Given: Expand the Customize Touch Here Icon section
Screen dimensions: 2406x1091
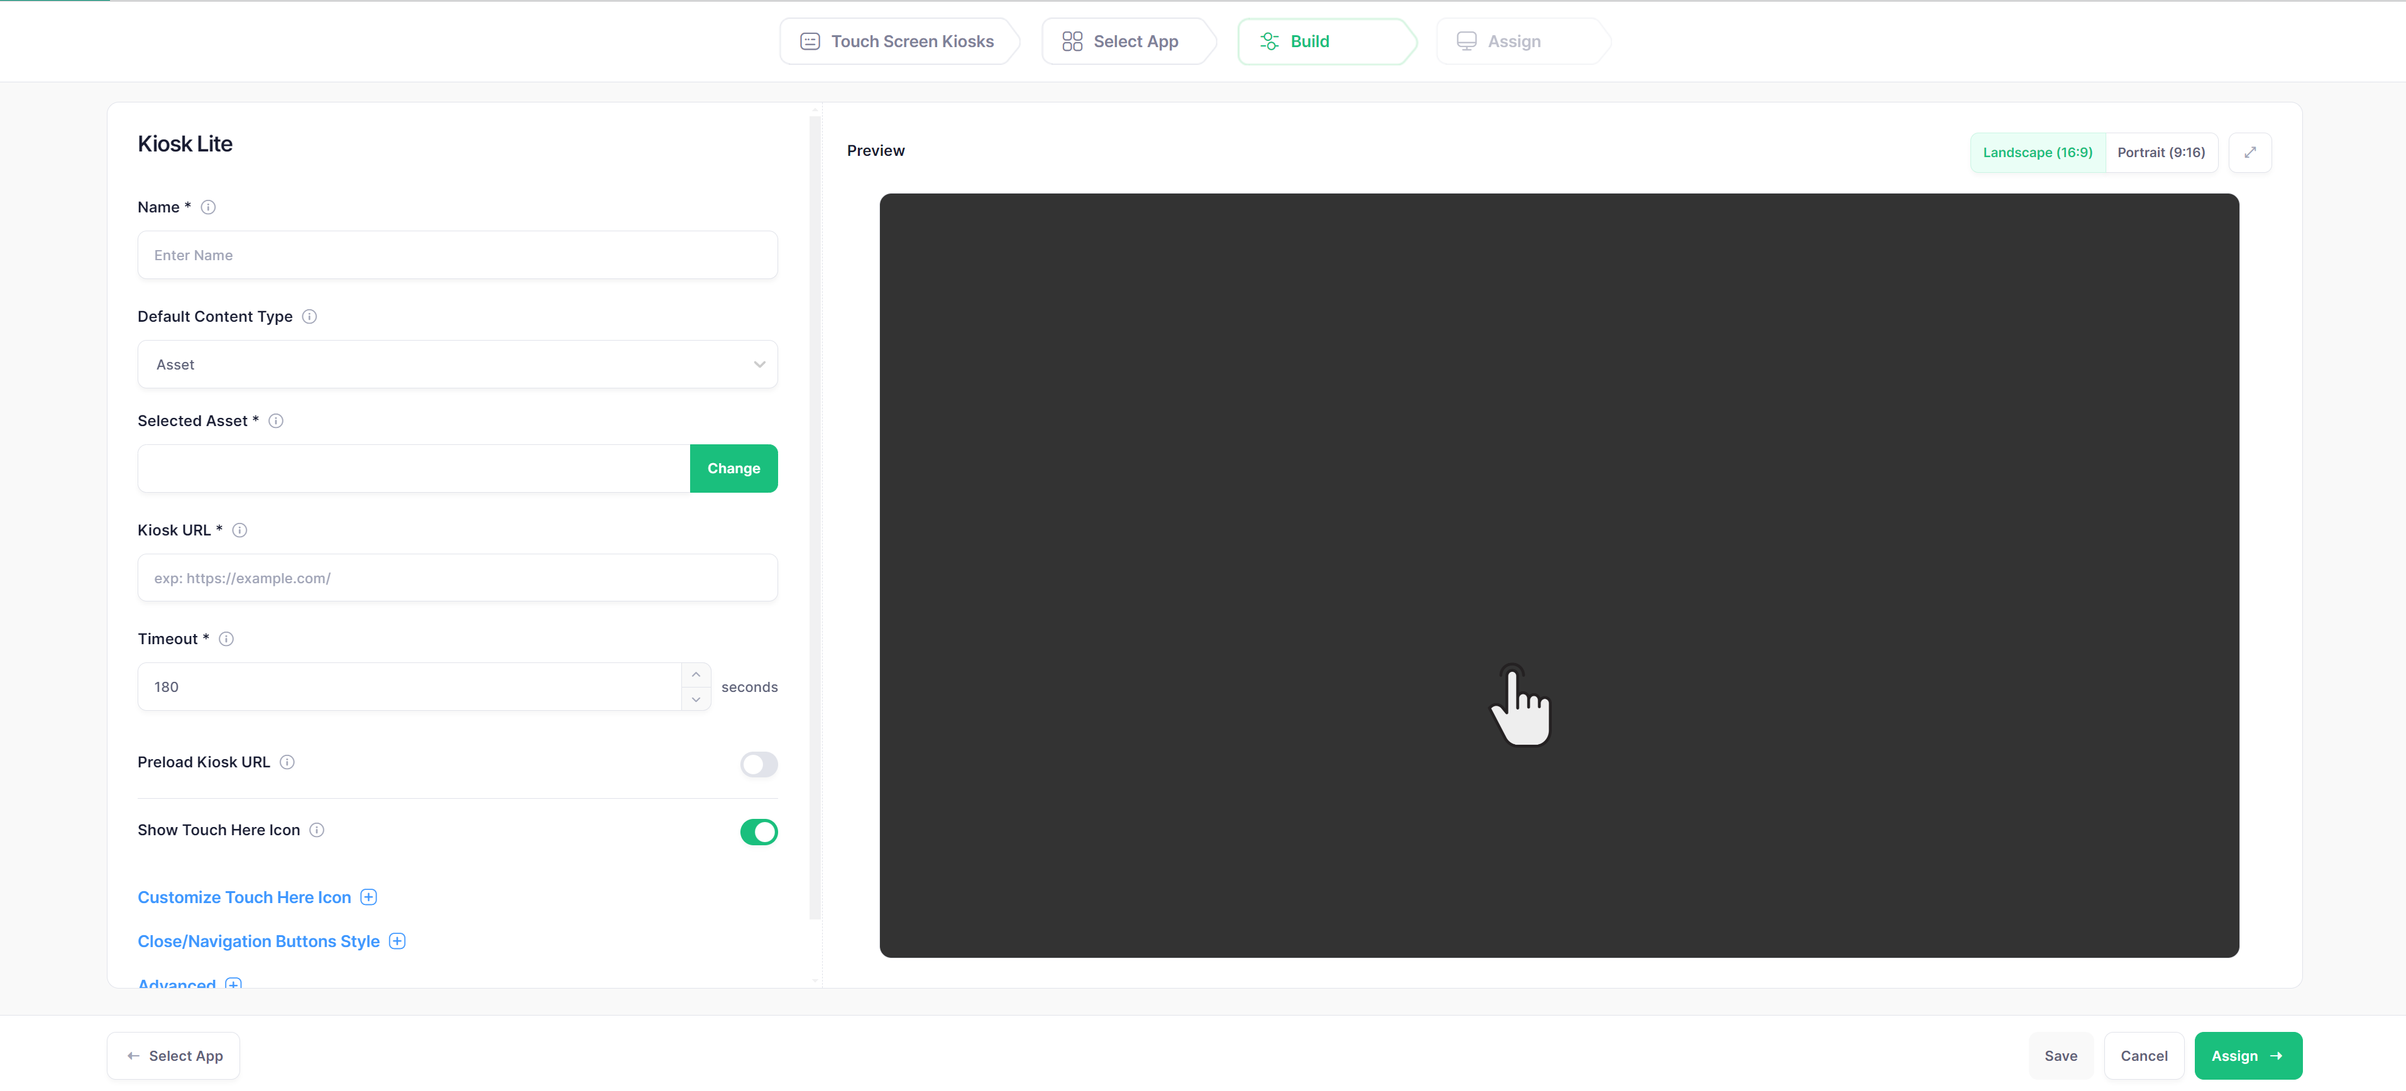Looking at the screenshot, I should (369, 897).
